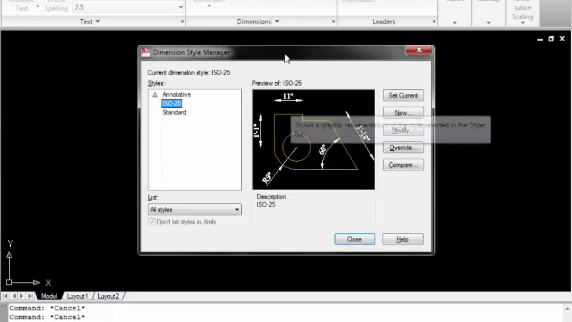Minimize the drawing window
572x322 pixels.
540,39
